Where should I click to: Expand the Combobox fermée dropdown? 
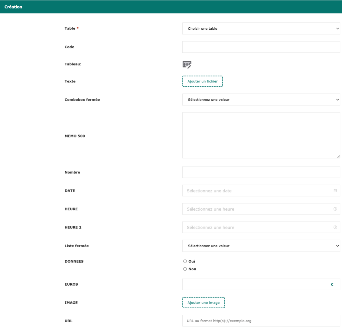[261, 100]
